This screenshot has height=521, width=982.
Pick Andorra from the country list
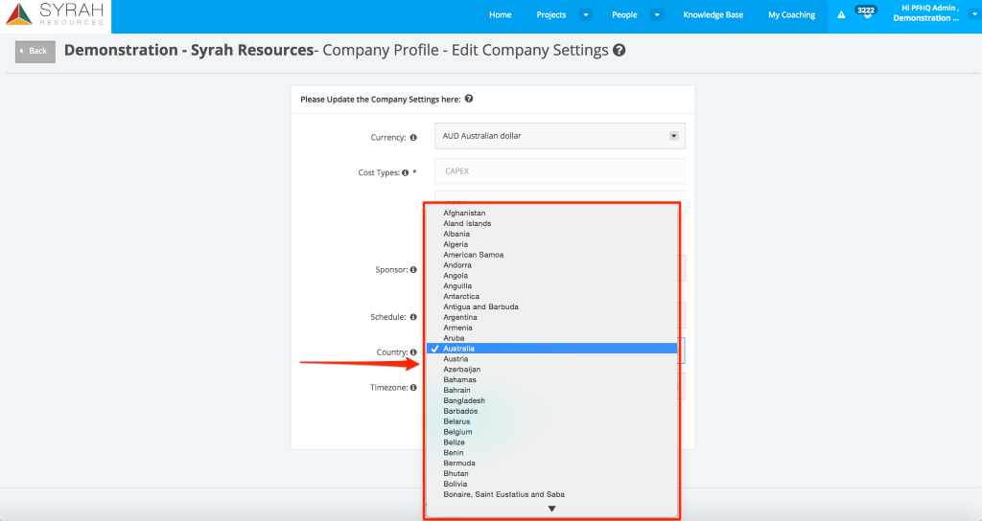click(551, 265)
